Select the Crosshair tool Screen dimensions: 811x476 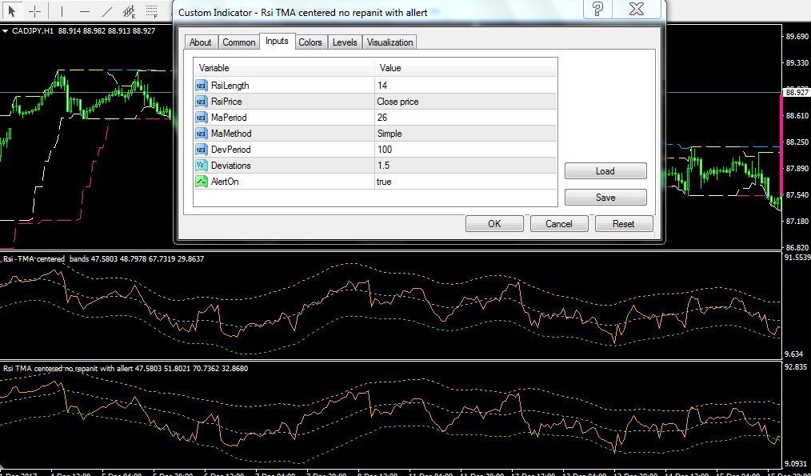35,10
